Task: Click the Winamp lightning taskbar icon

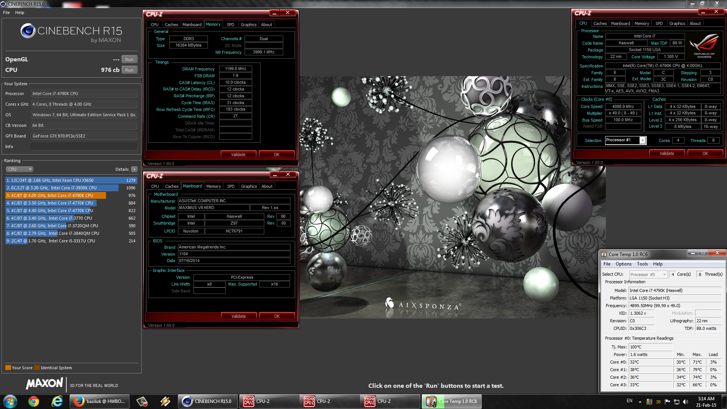Action: click(x=165, y=401)
